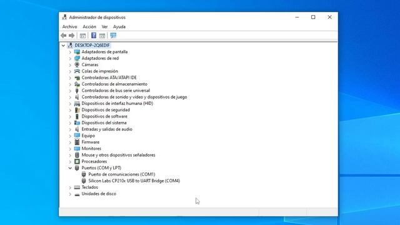This screenshot has height=225, width=400.
Task: Select Dispositivos de software label
Action: point(104,116)
